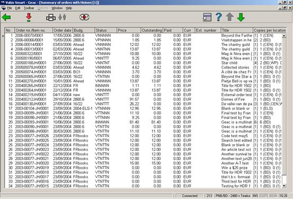
Task: Select order 2003-00093-JH/0001
Action: [32, 122]
